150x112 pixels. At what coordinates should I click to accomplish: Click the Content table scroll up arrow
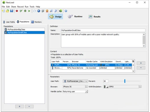pyautogui.click(x=133, y=65)
